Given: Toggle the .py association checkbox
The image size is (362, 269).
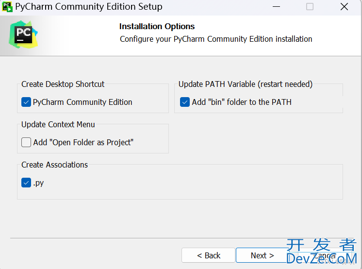Looking at the screenshot, I should pyautogui.click(x=26, y=183).
